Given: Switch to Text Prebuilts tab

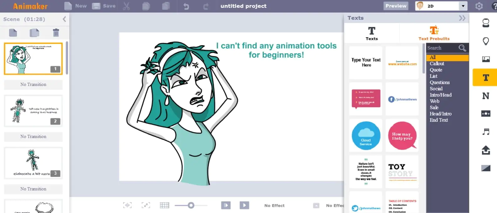Looking at the screenshot, I should 434,34.
